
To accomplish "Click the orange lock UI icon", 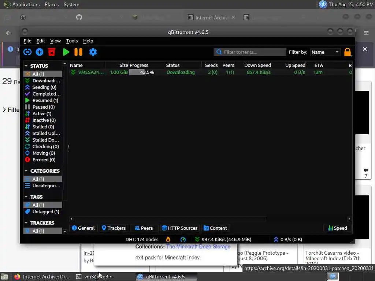I will tap(348, 52).
